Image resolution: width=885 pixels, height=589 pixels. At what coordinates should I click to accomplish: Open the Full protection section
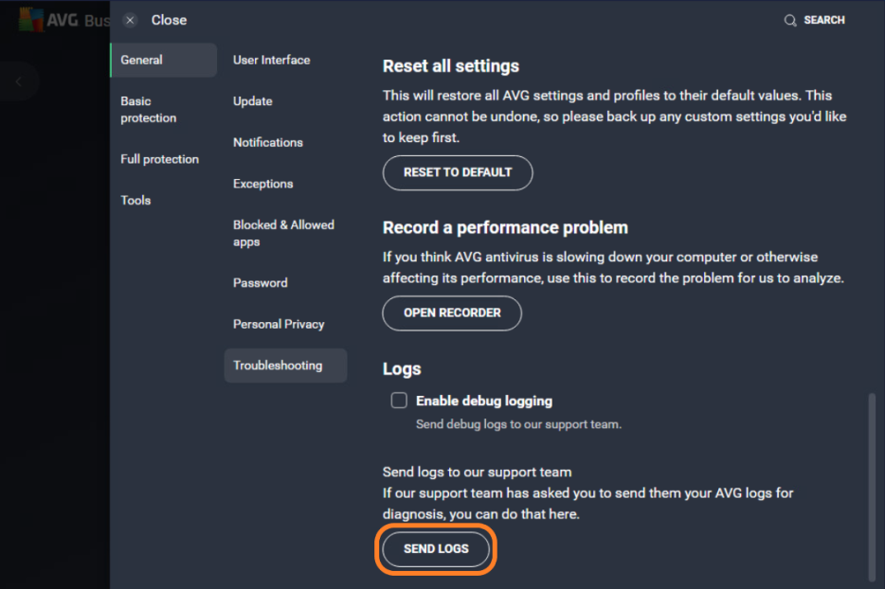click(x=159, y=159)
